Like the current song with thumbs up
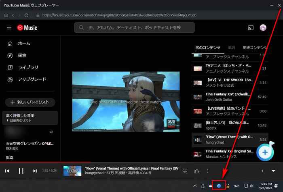Screen dimensions: 283x192 [196, 171]
